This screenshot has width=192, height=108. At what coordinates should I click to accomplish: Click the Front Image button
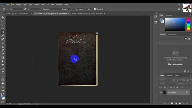click(79, 9)
